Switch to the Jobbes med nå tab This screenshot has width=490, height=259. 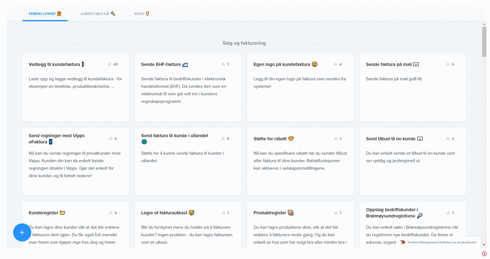coord(97,14)
